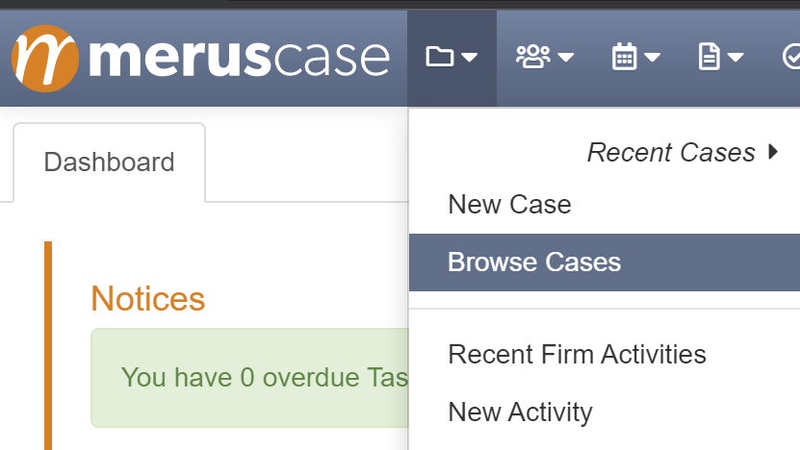Expand the Recent Cases submenu arrow
The image size is (800, 450).
point(773,152)
